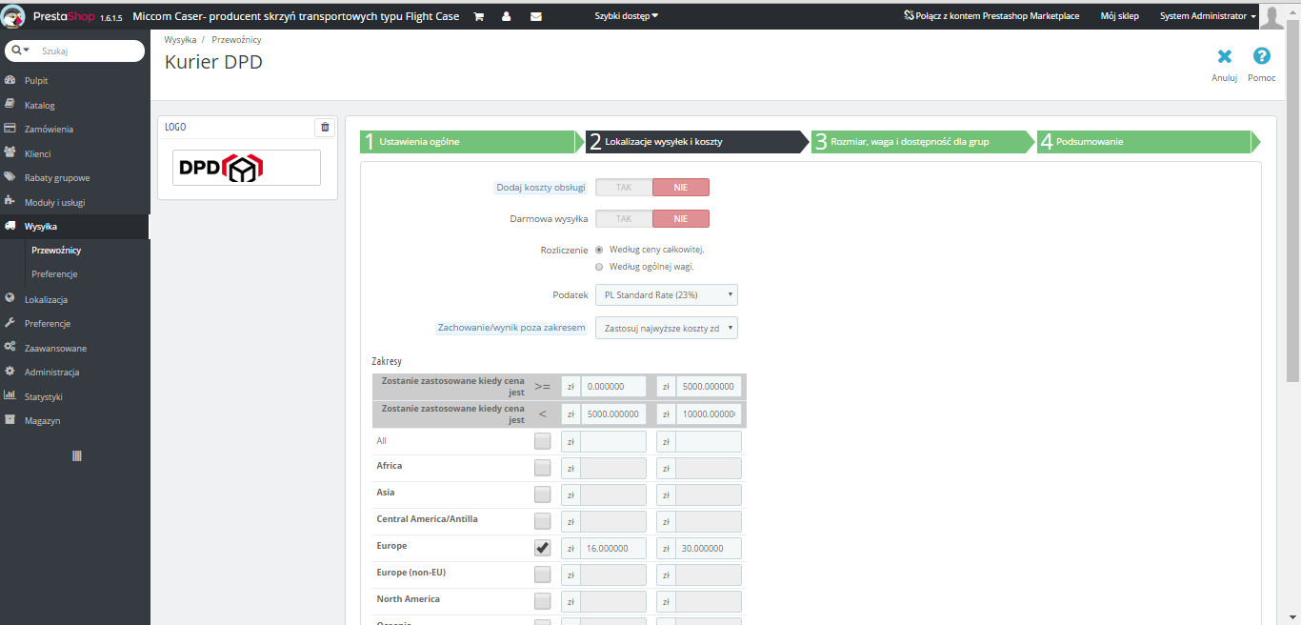Viewport: 1301px width, 625px height.
Task: Set Darmowa wysyłka to NIE
Action: click(681, 219)
